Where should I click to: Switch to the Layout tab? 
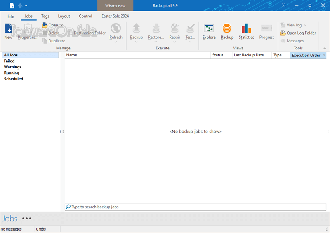64,16
